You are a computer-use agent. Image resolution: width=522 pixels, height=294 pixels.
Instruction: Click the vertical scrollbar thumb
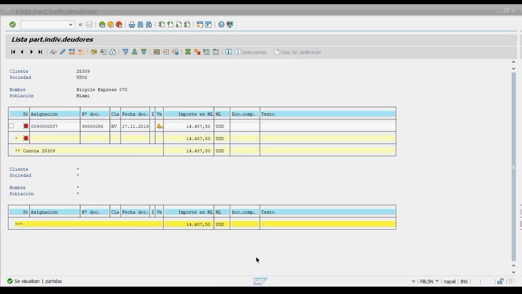click(x=514, y=167)
